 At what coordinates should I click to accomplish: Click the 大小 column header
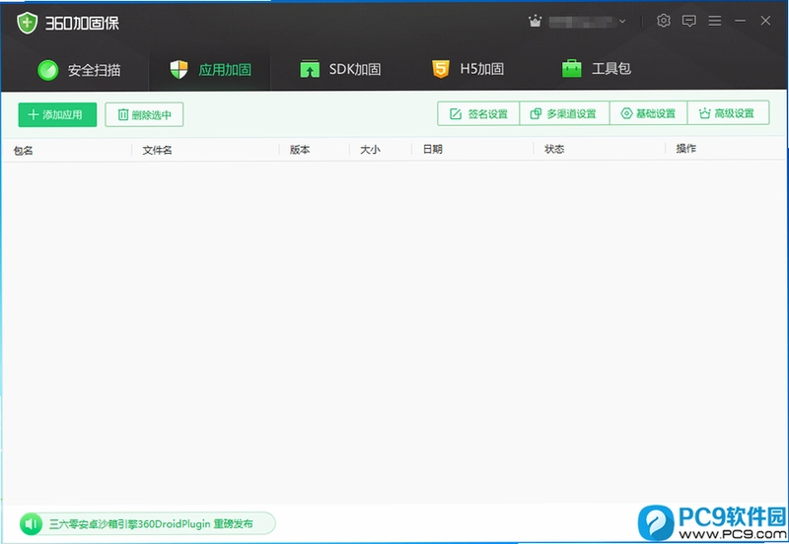[x=370, y=150]
